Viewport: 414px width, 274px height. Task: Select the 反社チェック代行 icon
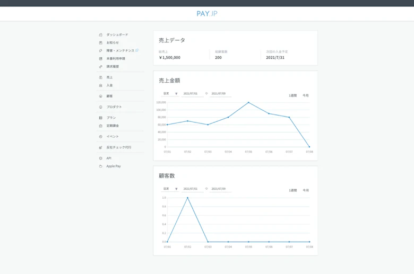point(101,147)
